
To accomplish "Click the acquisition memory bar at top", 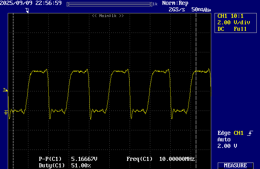I will pos(108,4).
